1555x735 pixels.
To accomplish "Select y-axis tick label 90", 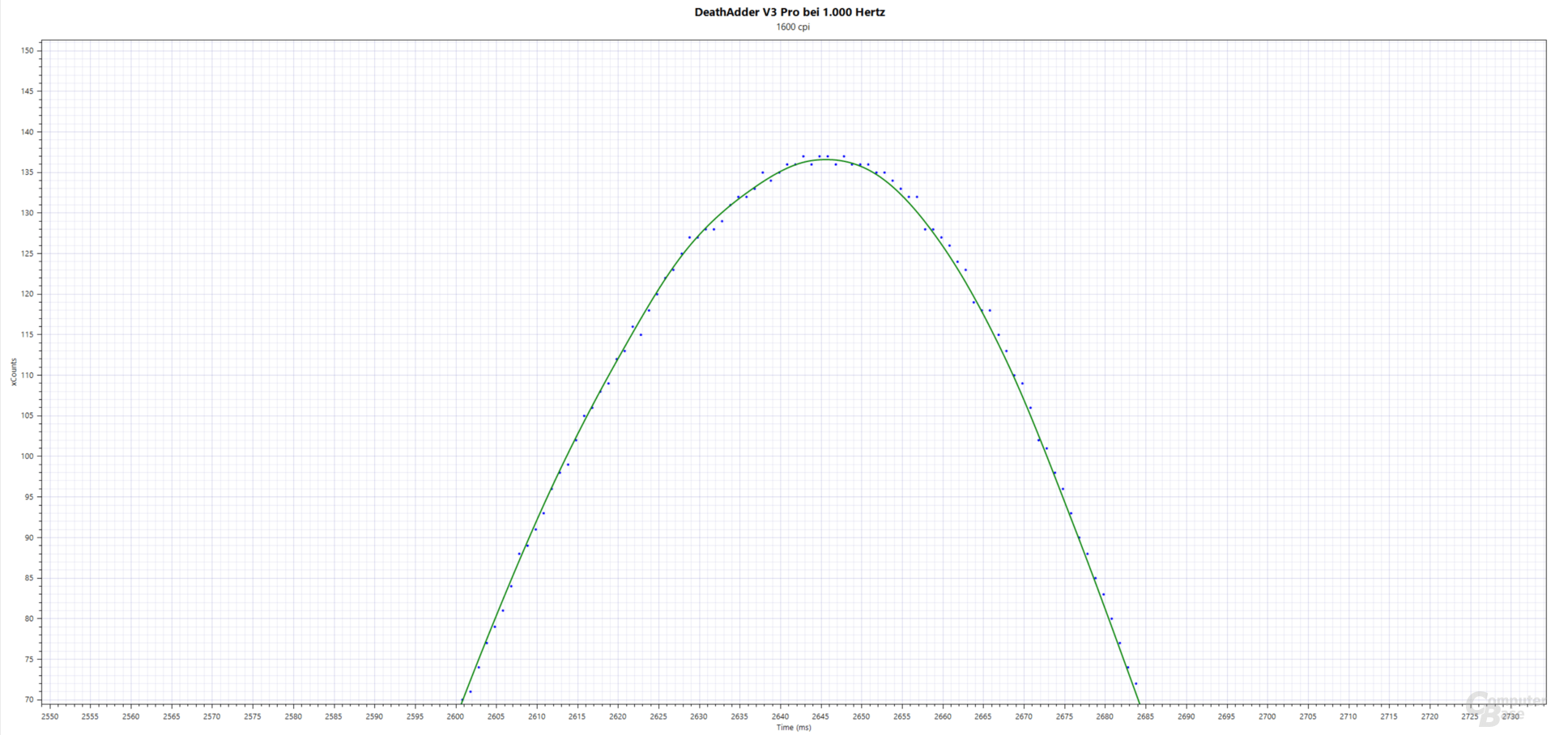I will pyautogui.click(x=29, y=537).
